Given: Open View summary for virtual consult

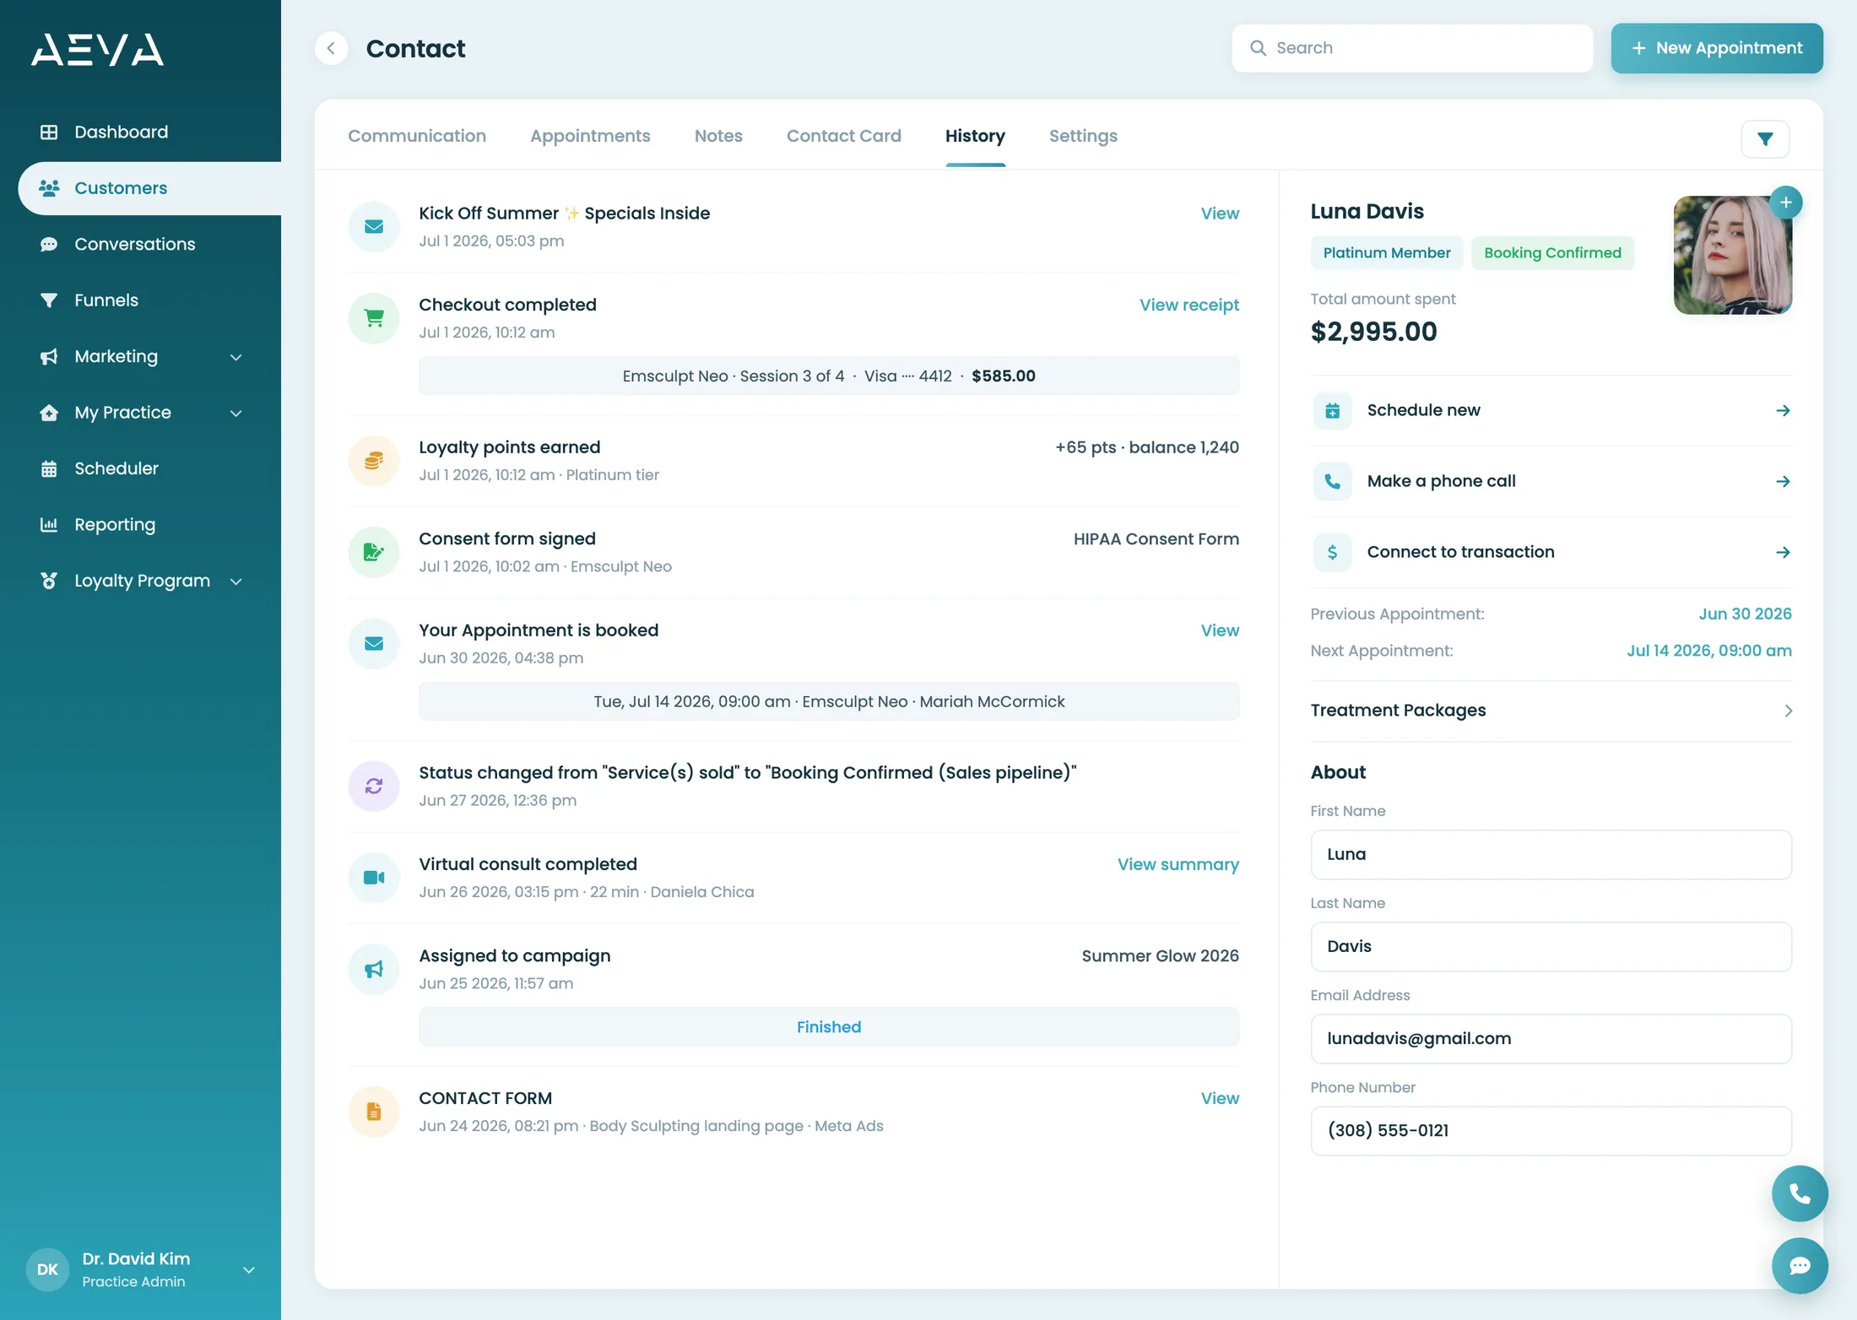Looking at the screenshot, I should tap(1178, 864).
